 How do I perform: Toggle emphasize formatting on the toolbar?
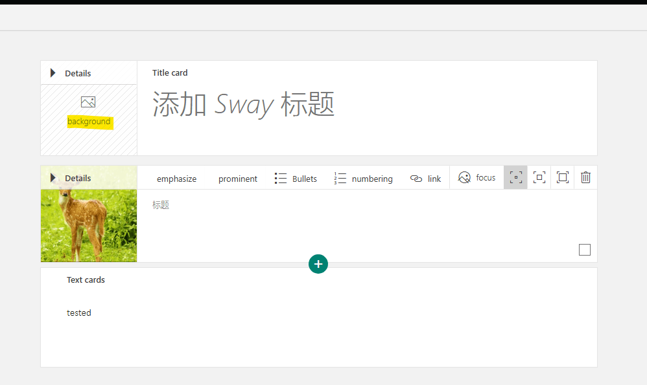(x=176, y=179)
